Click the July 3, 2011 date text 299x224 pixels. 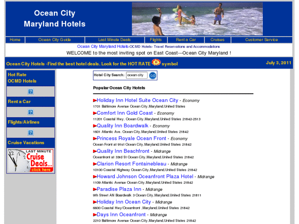click(x=278, y=63)
